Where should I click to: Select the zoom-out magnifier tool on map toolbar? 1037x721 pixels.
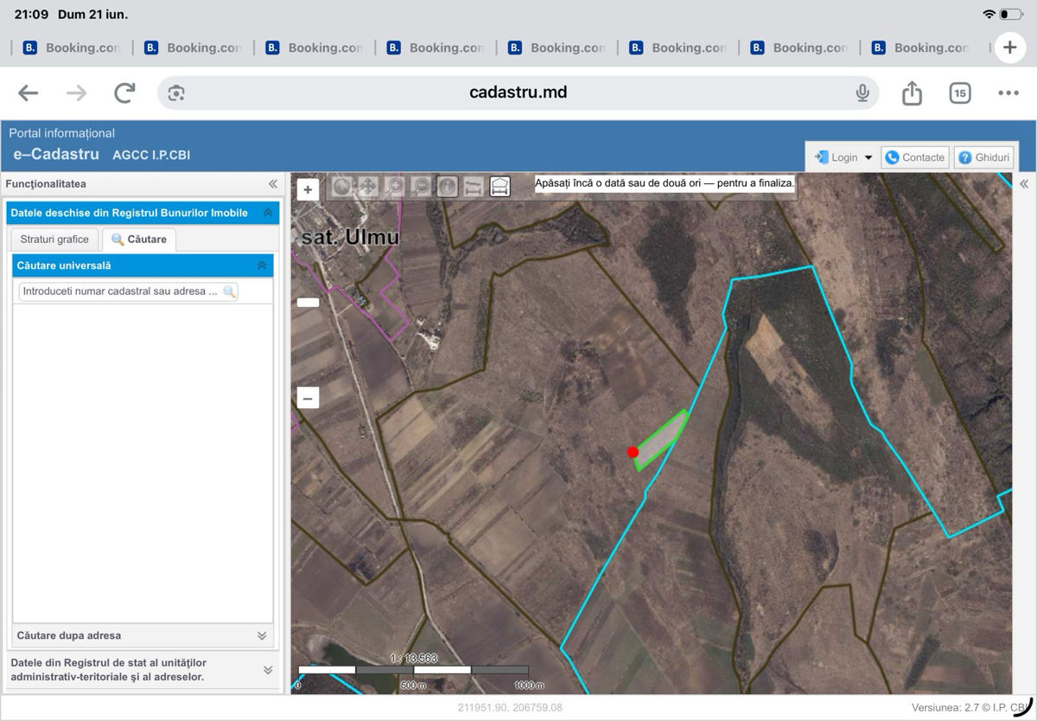pyautogui.click(x=421, y=186)
